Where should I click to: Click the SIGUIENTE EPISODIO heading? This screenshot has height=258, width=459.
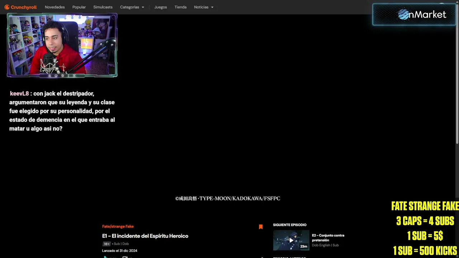point(290,225)
